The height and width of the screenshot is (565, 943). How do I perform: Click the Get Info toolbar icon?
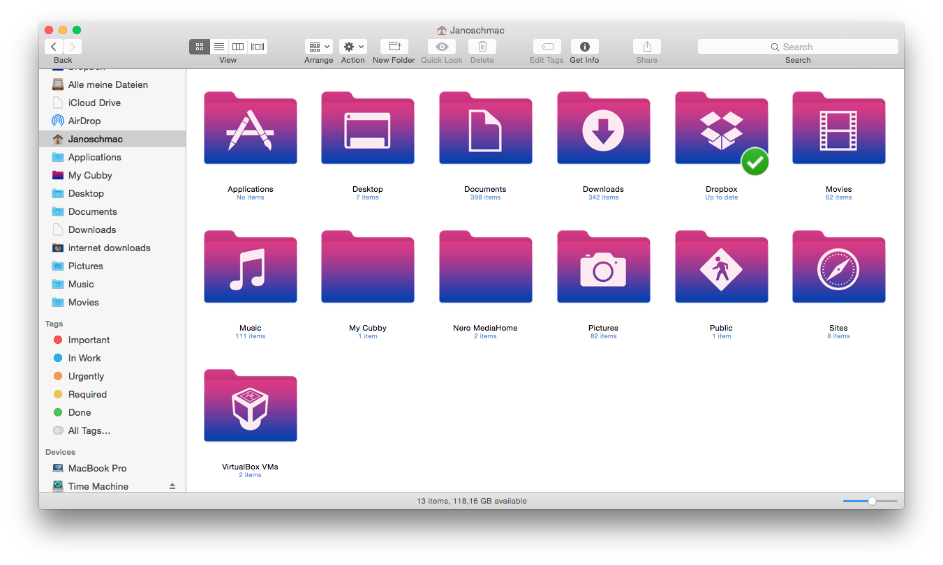[x=584, y=47]
